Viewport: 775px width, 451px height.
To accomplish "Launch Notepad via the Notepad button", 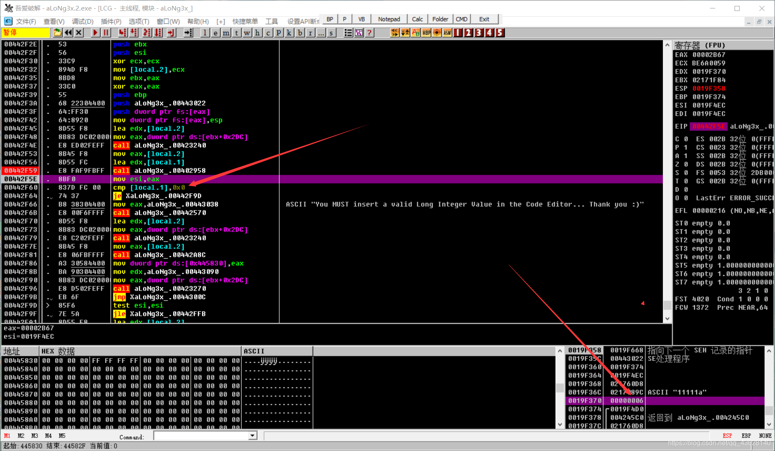I will point(389,19).
